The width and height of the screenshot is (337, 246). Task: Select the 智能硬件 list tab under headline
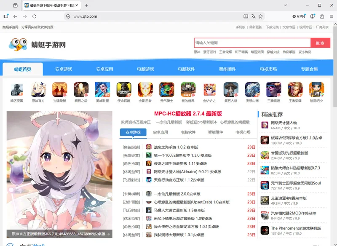click(x=216, y=132)
